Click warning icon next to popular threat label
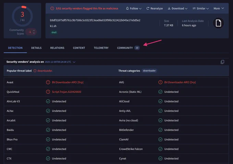 point(35,71)
